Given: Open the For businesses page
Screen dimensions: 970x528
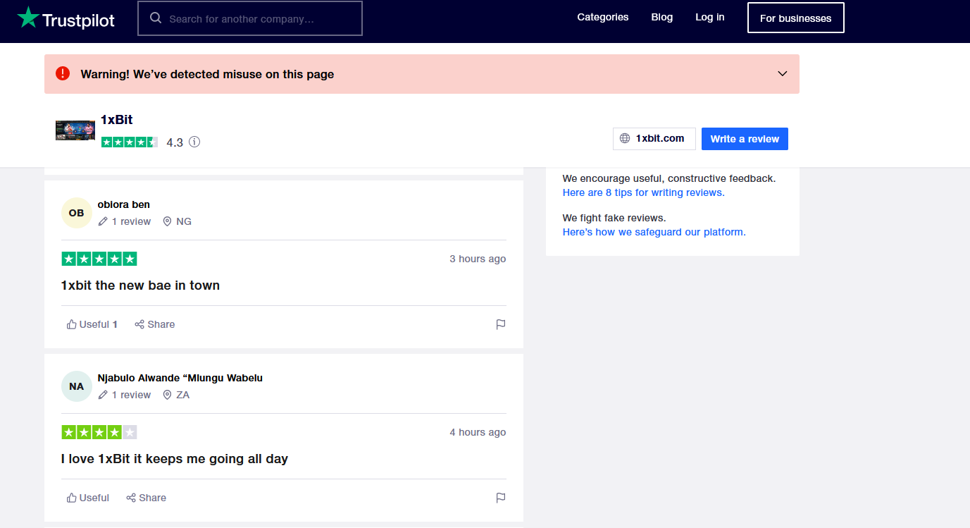Looking at the screenshot, I should tap(795, 18).
